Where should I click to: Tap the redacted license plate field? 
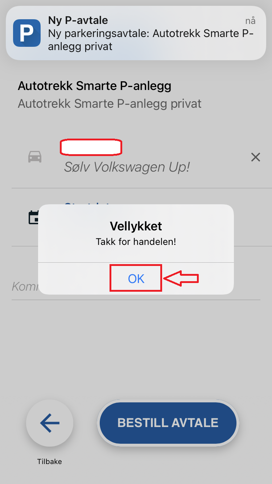(91, 147)
